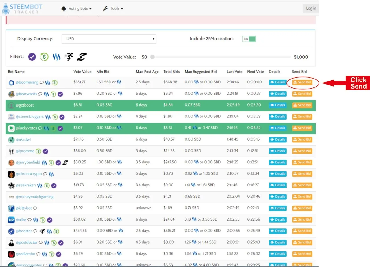The height and width of the screenshot is (267, 370).
Task: Click the Log in button
Action: coord(311,8)
